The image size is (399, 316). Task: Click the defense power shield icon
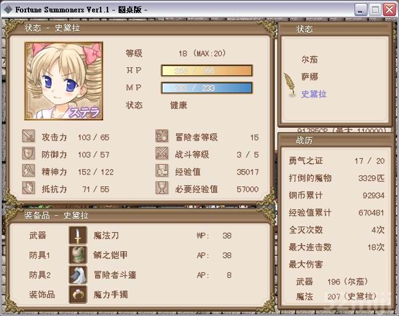tap(28, 154)
